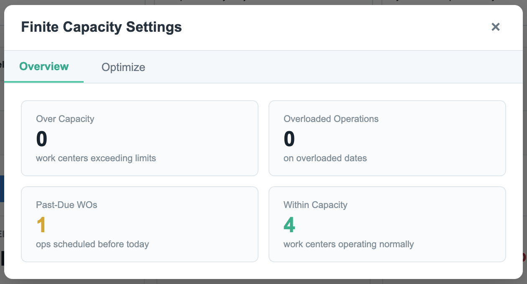Screen dimensions: 527x284
Task: Switch to the Optimize tab
Action: (x=123, y=67)
